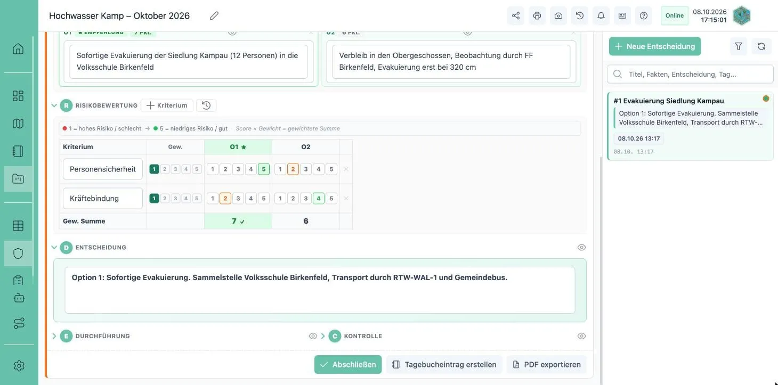Set O1 Kräftebindung score to 4
The width and height of the screenshot is (778, 385).
(x=251, y=199)
